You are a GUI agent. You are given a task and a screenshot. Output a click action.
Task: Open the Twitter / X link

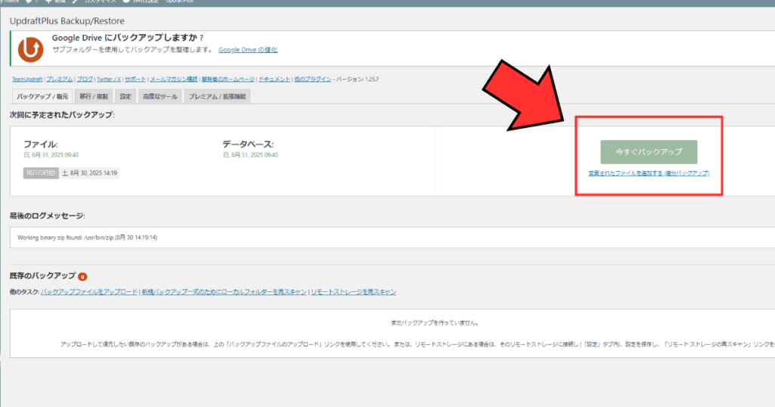tap(108, 79)
